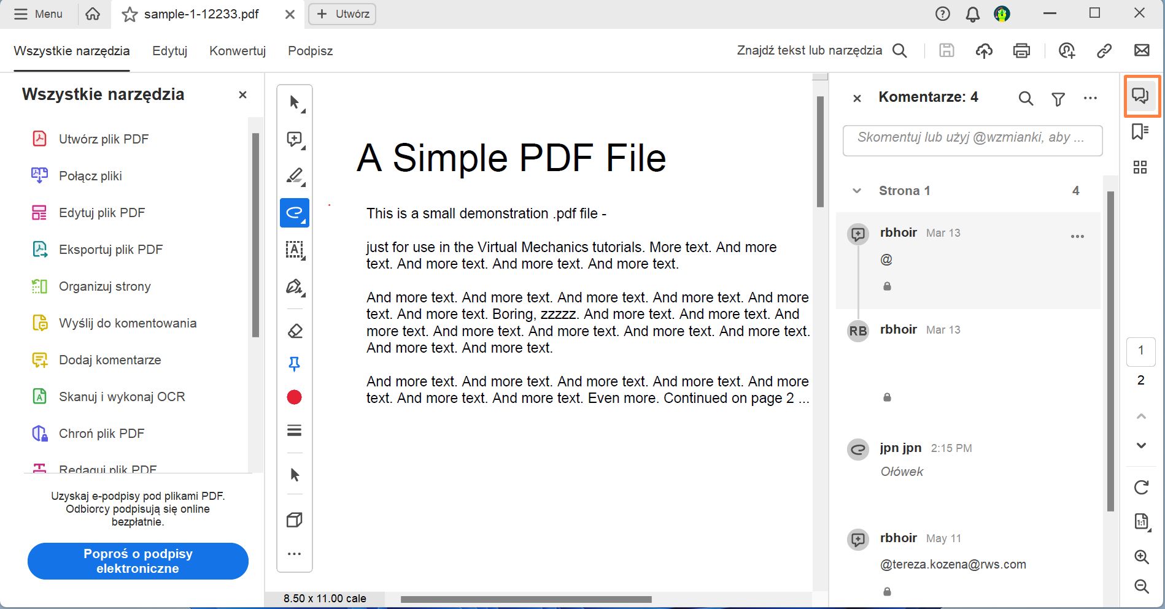Go to the previous page arrow
Image resolution: width=1165 pixels, height=609 pixels.
(x=1141, y=416)
